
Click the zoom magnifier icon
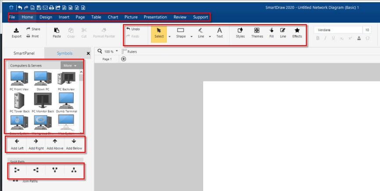[x=100, y=51]
